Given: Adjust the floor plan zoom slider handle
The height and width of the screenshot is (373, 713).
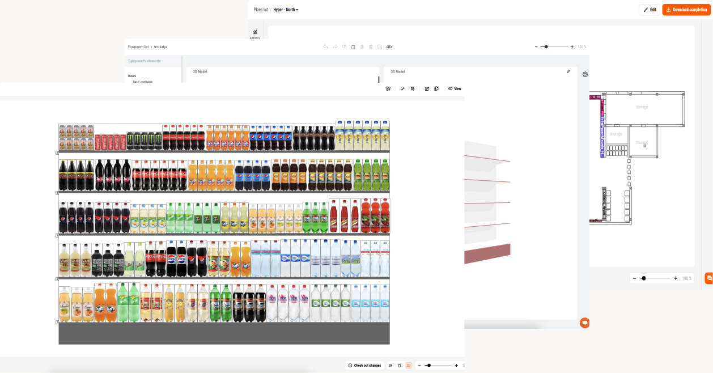Looking at the screenshot, I should pos(644,278).
